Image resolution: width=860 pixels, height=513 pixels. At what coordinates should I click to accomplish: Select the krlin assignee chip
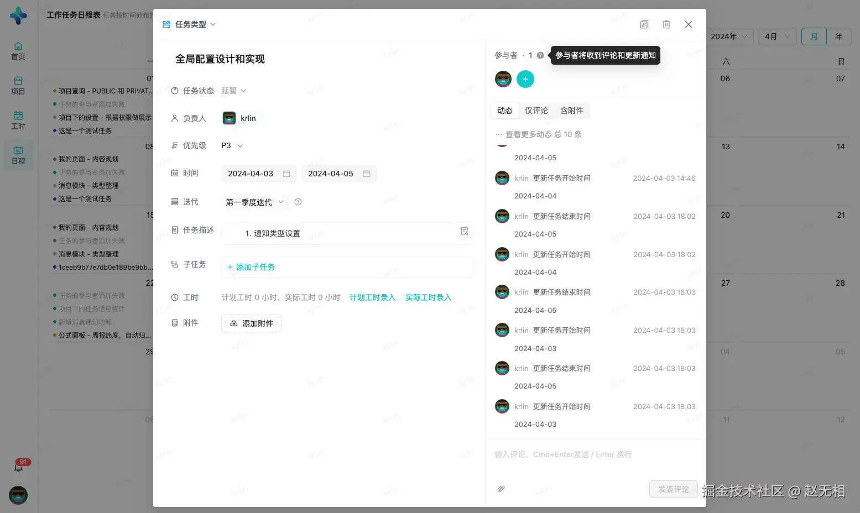pos(242,118)
